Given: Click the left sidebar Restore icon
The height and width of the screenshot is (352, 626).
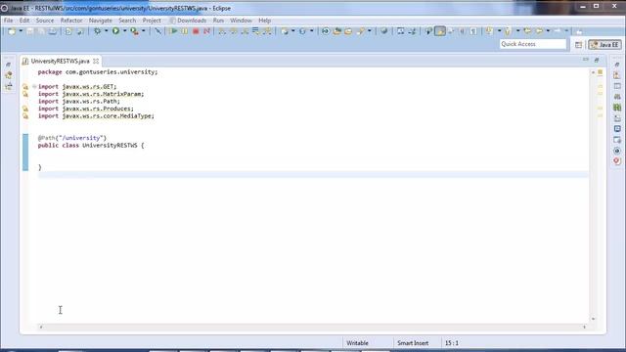Looking at the screenshot, I should click(x=9, y=65).
